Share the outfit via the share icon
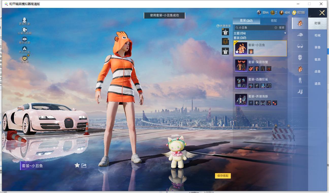 84,166
